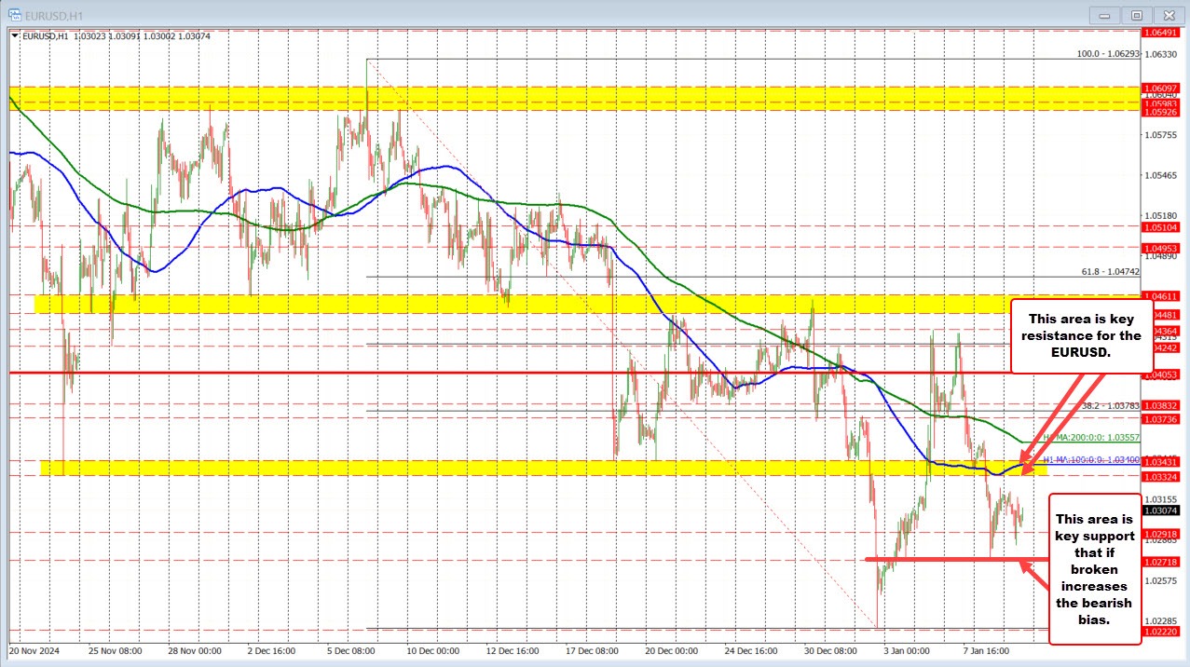This screenshot has width=1190, height=667.
Task: Click the red price tag 1.03832
Action: pyautogui.click(x=1162, y=405)
